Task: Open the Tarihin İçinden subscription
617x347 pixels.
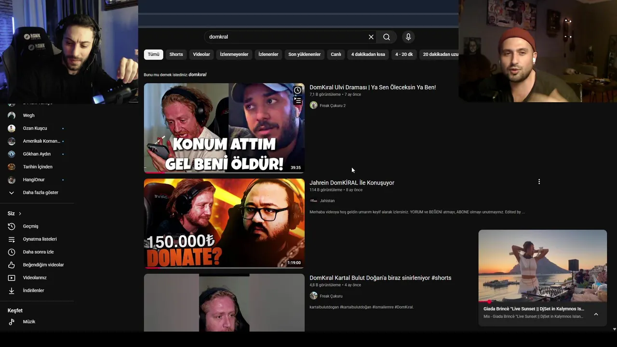Action: [x=37, y=167]
